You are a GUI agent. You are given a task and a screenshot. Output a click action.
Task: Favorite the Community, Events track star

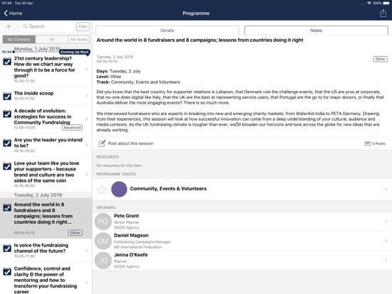(x=102, y=189)
